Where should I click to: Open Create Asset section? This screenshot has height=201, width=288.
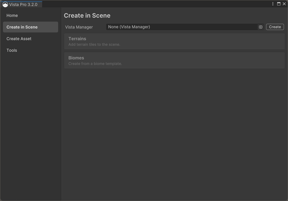pos(31,39)
